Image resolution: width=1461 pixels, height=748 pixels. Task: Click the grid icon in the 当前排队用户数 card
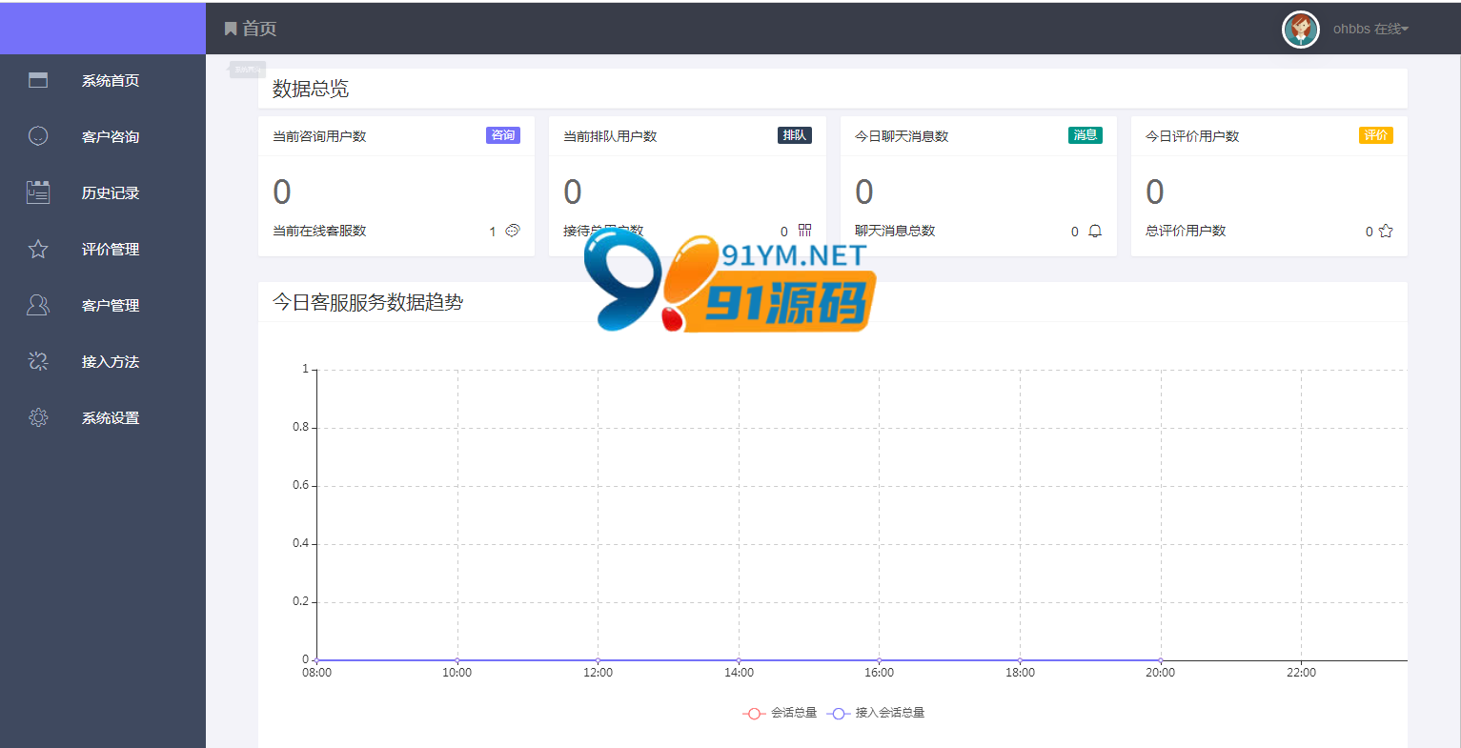pyautogui.click(x=804, y=231)
